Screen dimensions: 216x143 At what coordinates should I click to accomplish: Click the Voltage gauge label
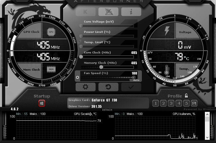pyautogui.click(x=185, y=32)
